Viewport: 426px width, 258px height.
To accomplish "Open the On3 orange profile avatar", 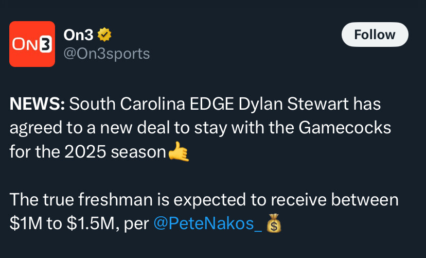I will point(32,44).
